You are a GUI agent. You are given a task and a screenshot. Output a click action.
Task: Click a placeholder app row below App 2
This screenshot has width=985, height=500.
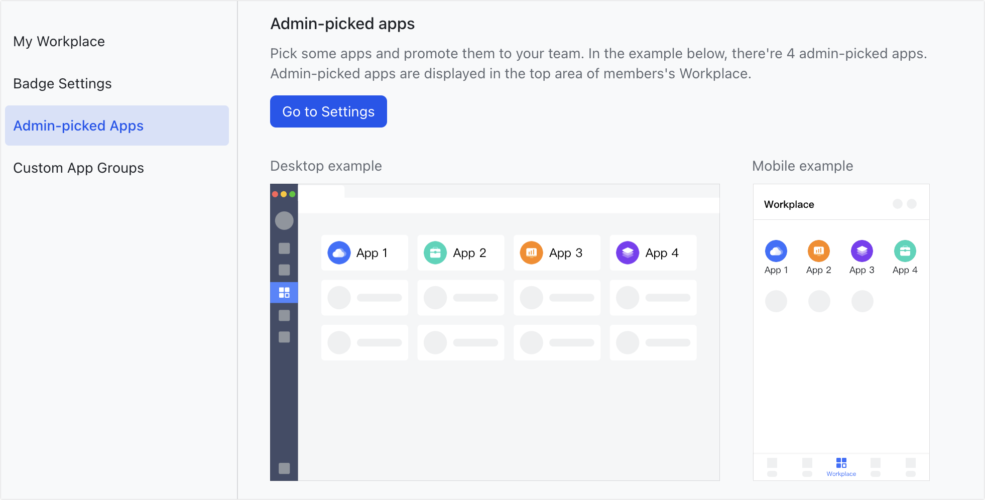[x=460, y=297]
